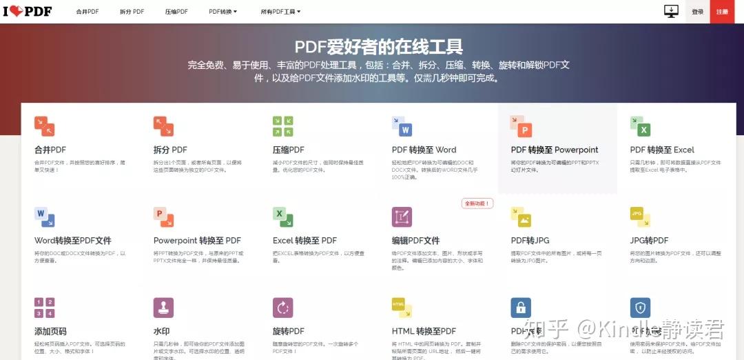Click the PDF转JPG description text
This screenshot has width=744, height=360.
click(x=557, y=257)
